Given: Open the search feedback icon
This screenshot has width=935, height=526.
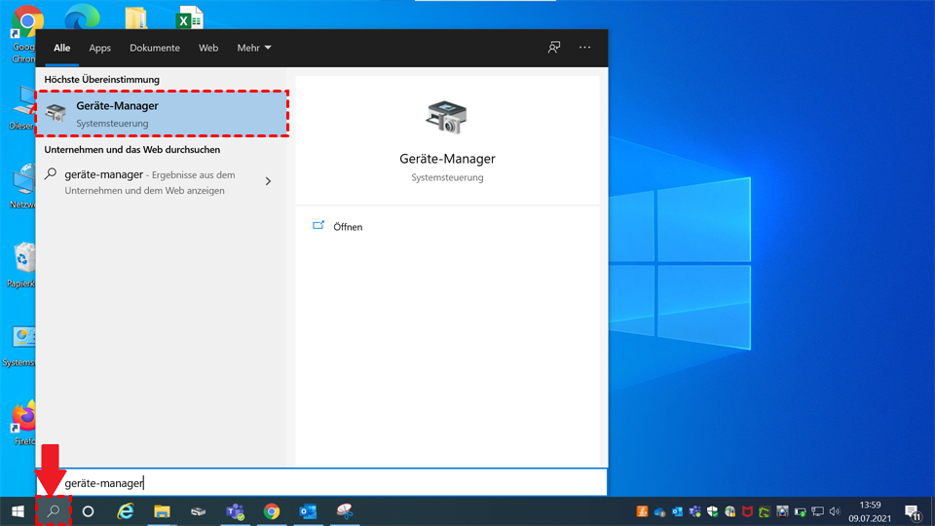Looking at the screenshot, I should [554, 47].
